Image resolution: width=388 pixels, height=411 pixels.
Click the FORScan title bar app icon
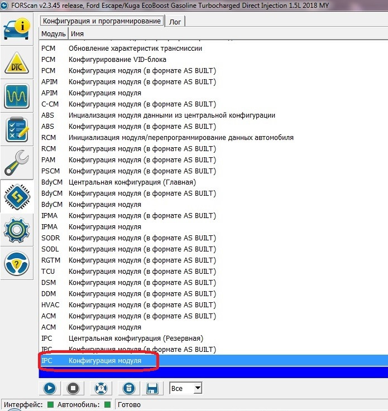pos(4,5)
